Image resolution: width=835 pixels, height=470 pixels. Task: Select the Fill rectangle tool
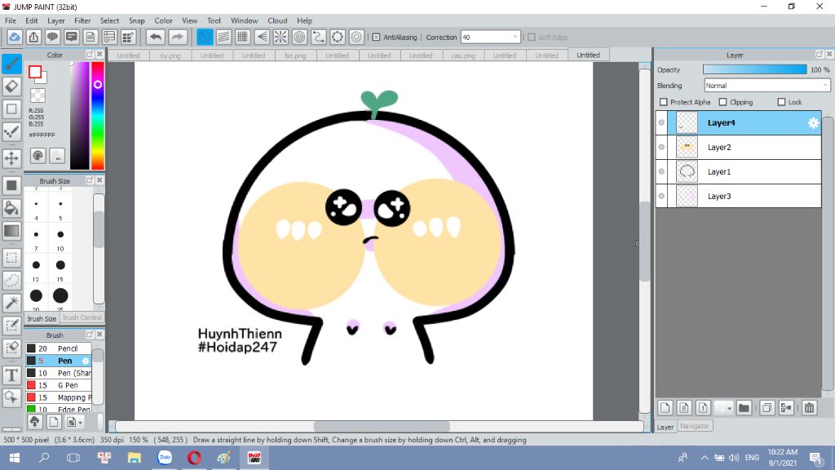tap(11, 185)
